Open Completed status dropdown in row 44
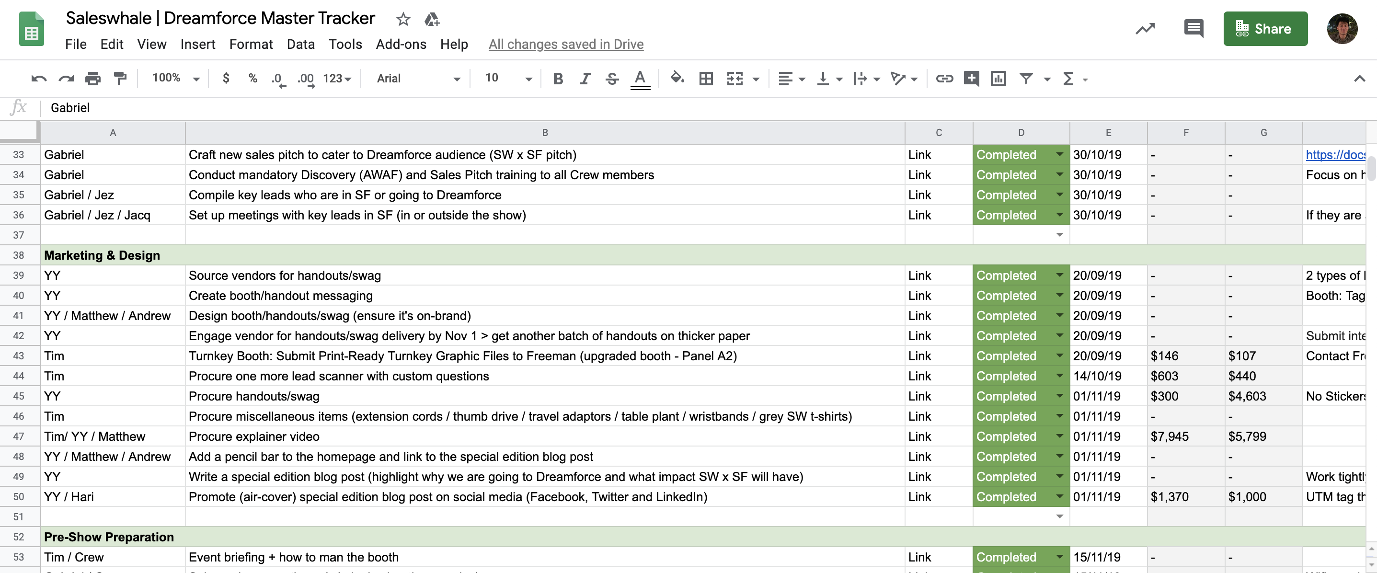 click(x=1059, y=376)
